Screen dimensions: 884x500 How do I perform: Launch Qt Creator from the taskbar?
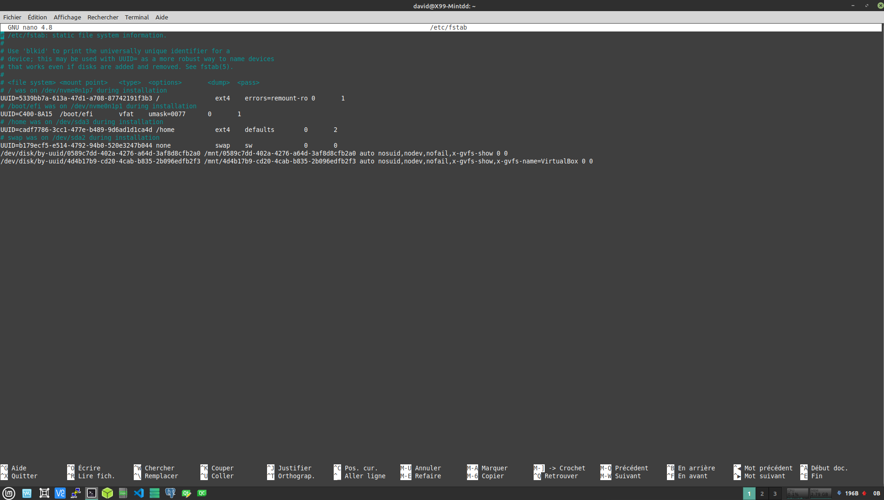tap(202, 493)
